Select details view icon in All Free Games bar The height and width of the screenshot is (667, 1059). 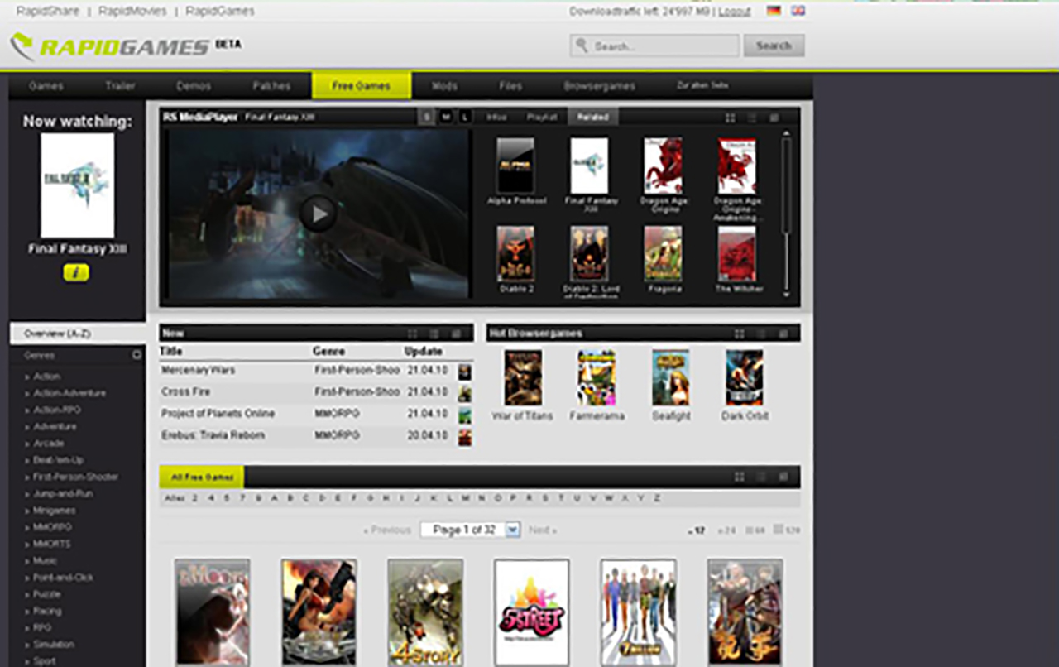pyautogui.click(x=783, y=477)
